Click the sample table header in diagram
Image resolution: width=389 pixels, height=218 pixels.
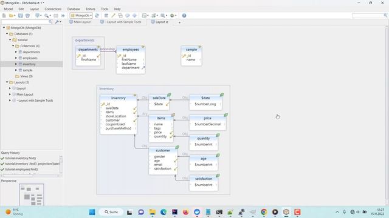pos(191,50)
